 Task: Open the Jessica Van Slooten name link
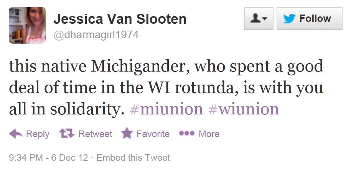click(x=120, y=18)
